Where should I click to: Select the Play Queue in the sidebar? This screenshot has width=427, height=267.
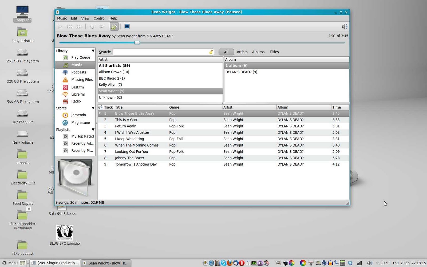pos(81,57)
